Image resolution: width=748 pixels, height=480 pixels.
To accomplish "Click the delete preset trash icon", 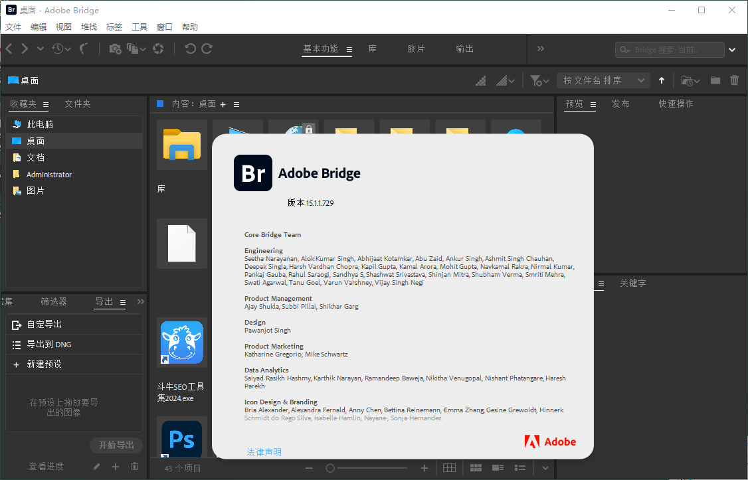I will (x=135, y=467).
